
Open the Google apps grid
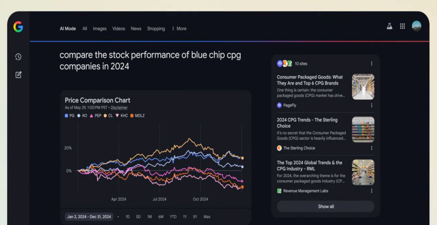pos(402,26)
